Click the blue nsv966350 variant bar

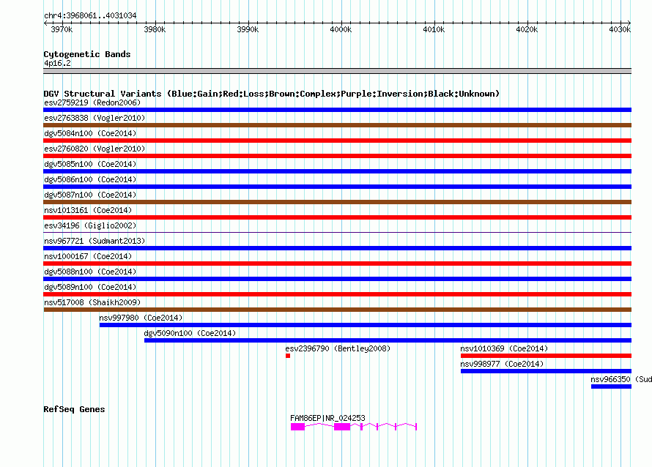pos(611,386)
